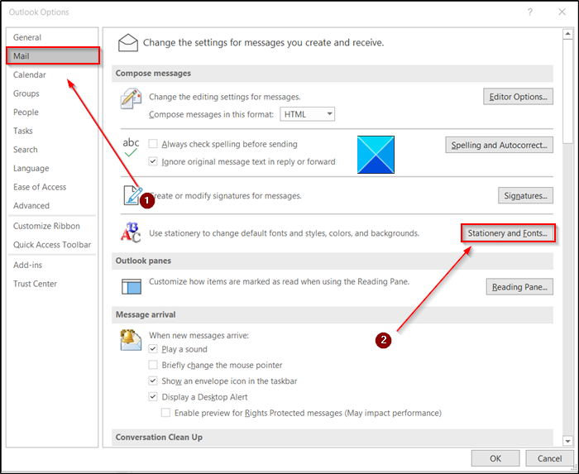
Task: Switch to the Language category
Action: tap(52, 168)
